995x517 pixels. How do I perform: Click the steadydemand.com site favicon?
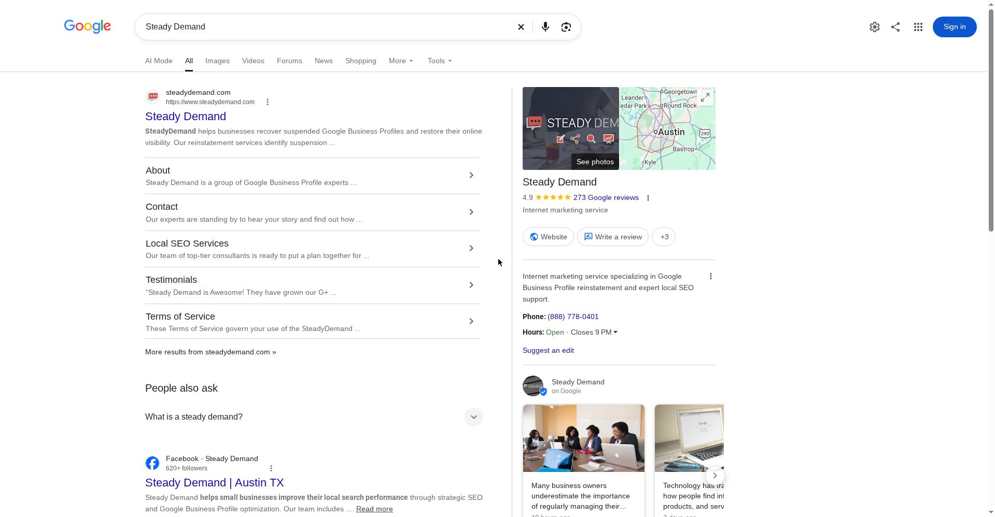point(152,97)
